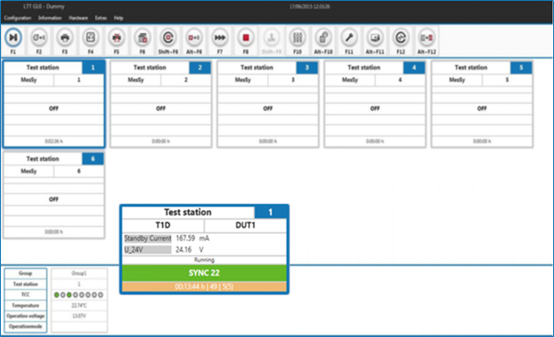This screenshot has width=554, height=337.
Task: Click the orange elapsed time bar
Action: pyautogui.click(x=204, y=286)
